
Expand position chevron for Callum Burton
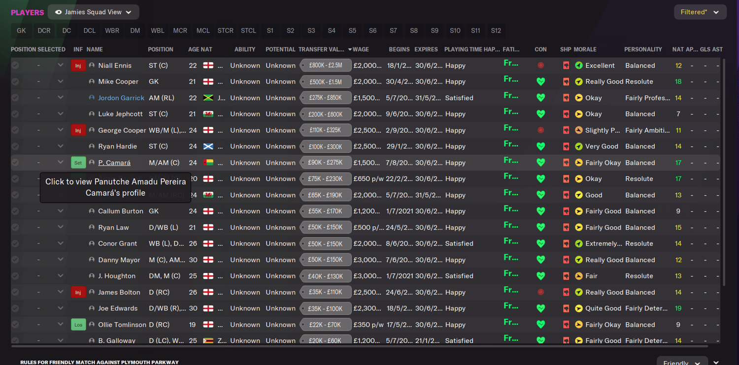pyautogui.click(x=60, y=211)
